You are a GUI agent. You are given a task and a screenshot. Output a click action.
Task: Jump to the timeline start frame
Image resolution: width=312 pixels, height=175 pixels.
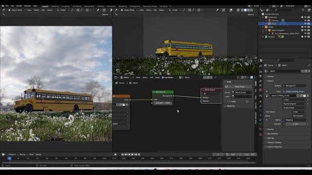tap(122, 155)
